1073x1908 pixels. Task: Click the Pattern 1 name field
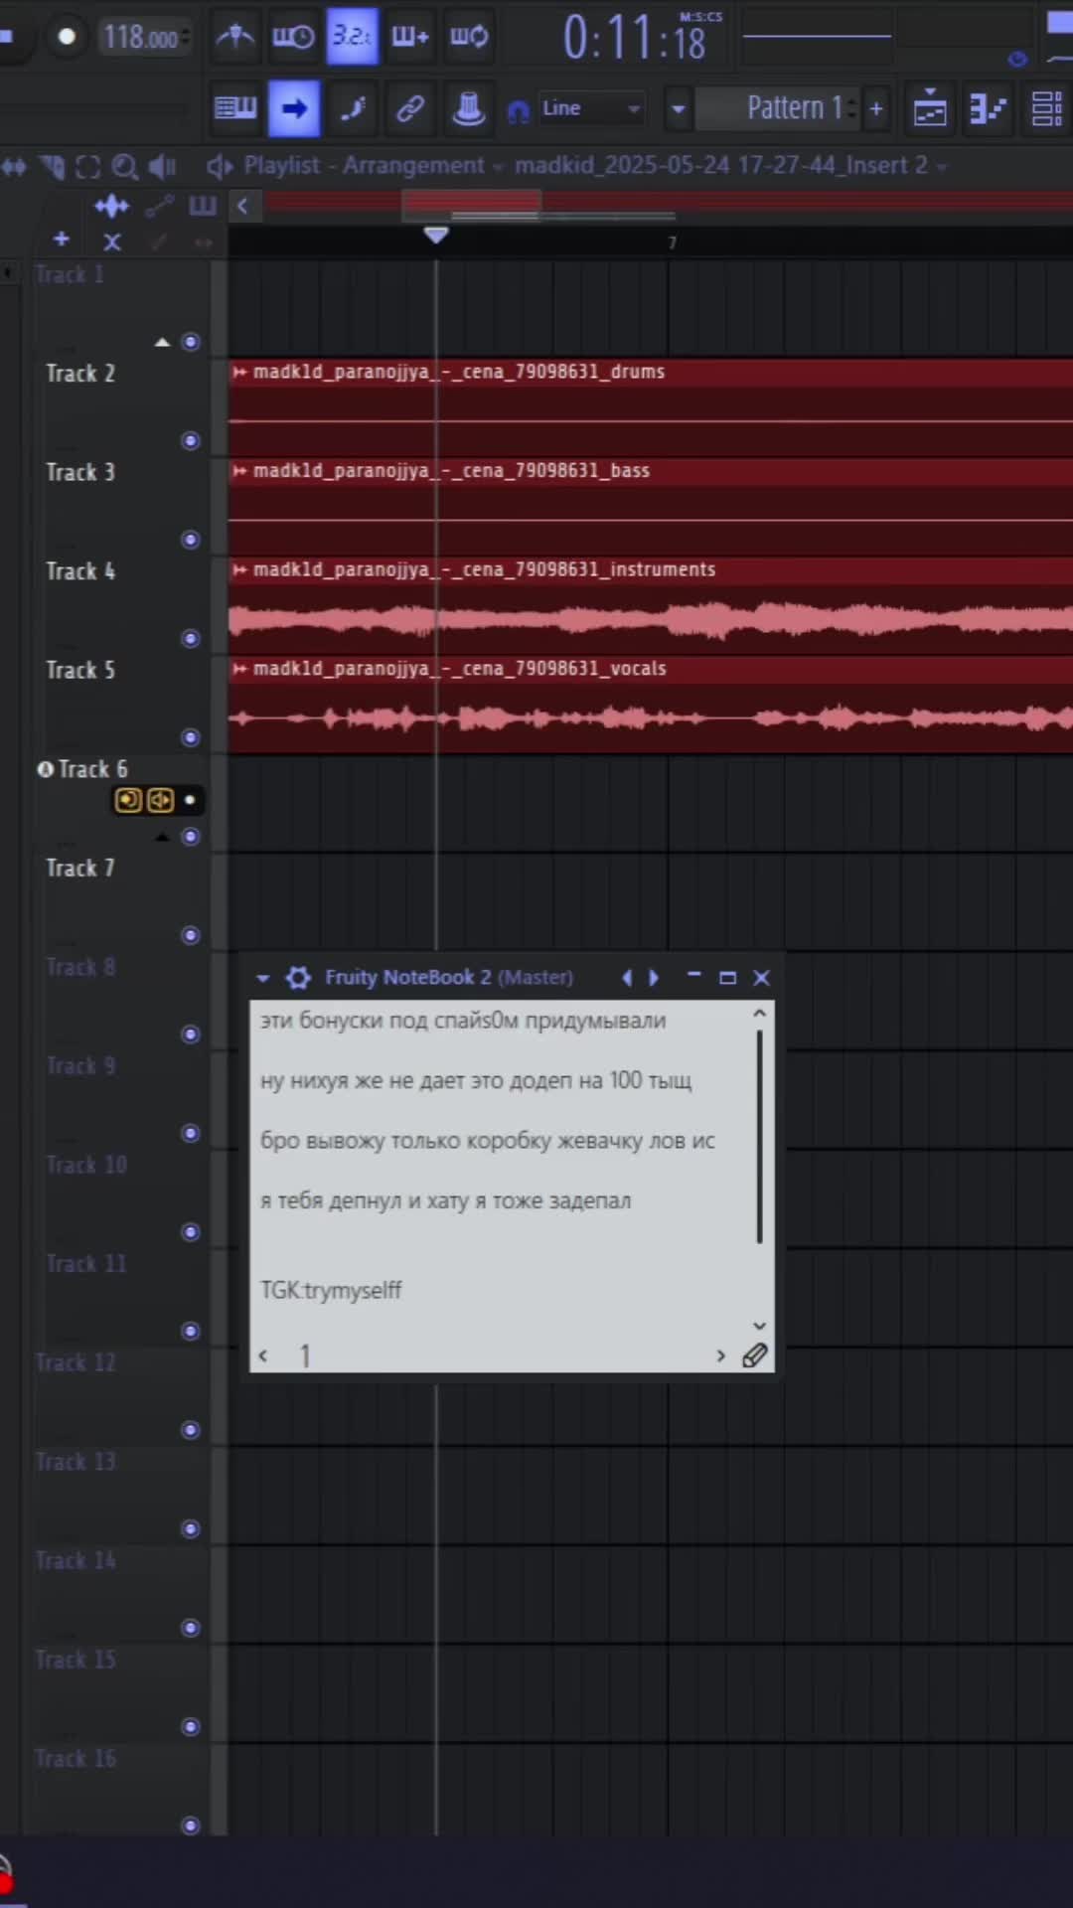pos(775,108)
